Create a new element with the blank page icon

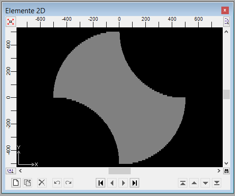(x=16, y=183)
